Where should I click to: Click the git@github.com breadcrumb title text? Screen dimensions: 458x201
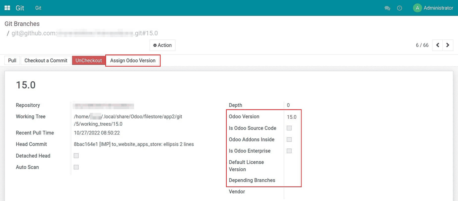coord(84,33)
